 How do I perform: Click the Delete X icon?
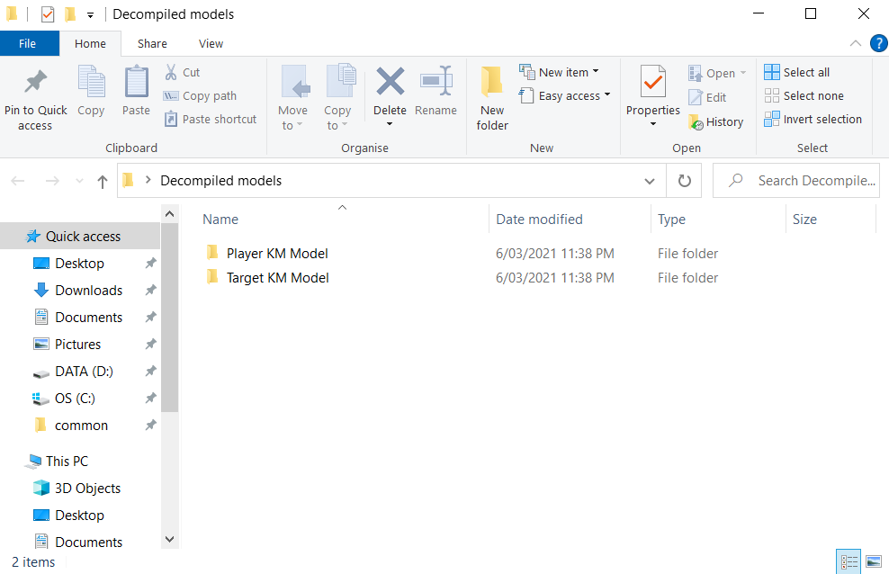(x=390, y=81)
